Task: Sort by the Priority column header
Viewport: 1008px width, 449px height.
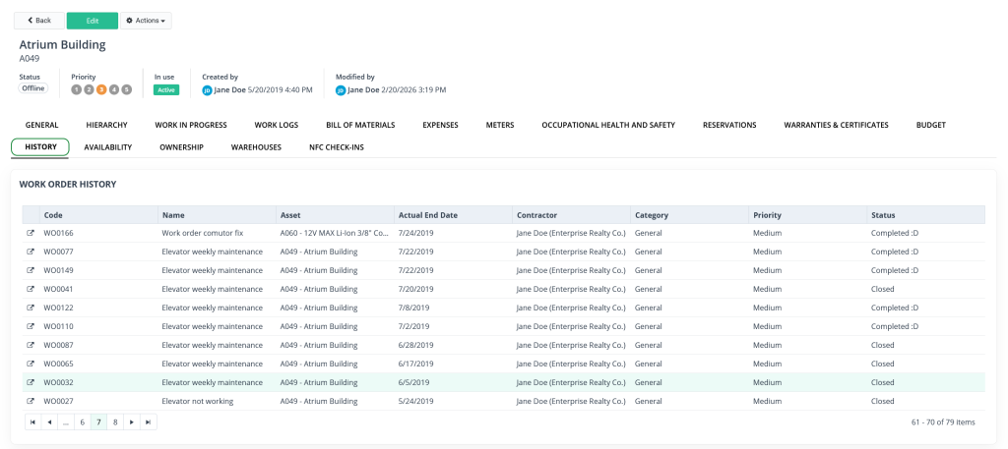Action: pyautogui.click(x=809, y=215)
